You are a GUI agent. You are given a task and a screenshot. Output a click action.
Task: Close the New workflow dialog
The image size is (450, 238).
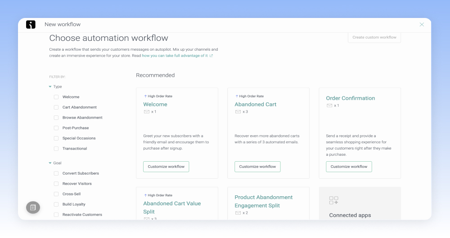coord(422,25)
